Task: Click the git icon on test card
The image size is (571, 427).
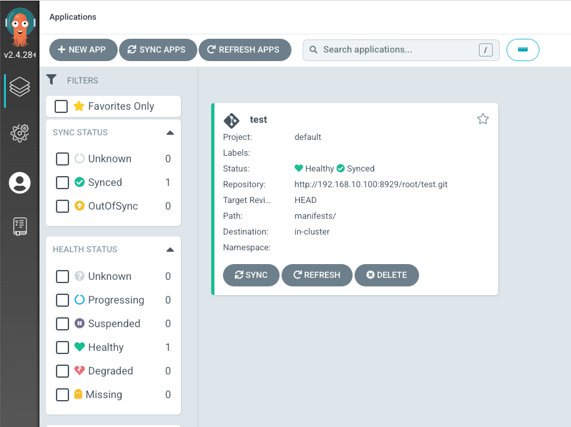Action: [x=232, y=120]
